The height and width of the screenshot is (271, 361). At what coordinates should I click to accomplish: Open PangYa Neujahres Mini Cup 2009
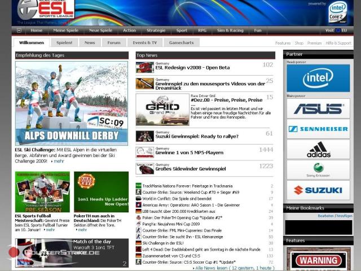(171, 224)
